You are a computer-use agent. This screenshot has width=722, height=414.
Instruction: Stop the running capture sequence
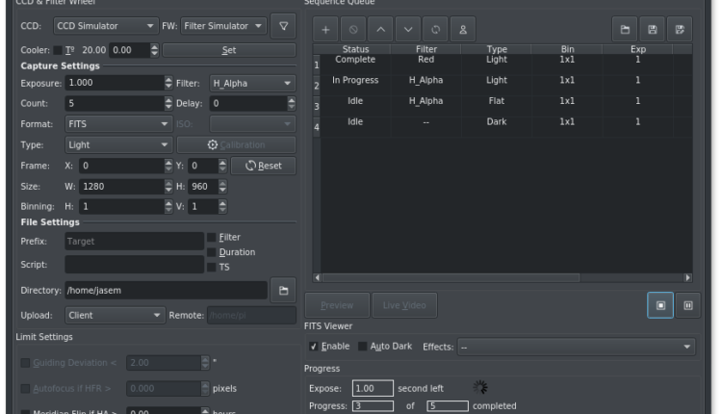[x=660, y=305]
